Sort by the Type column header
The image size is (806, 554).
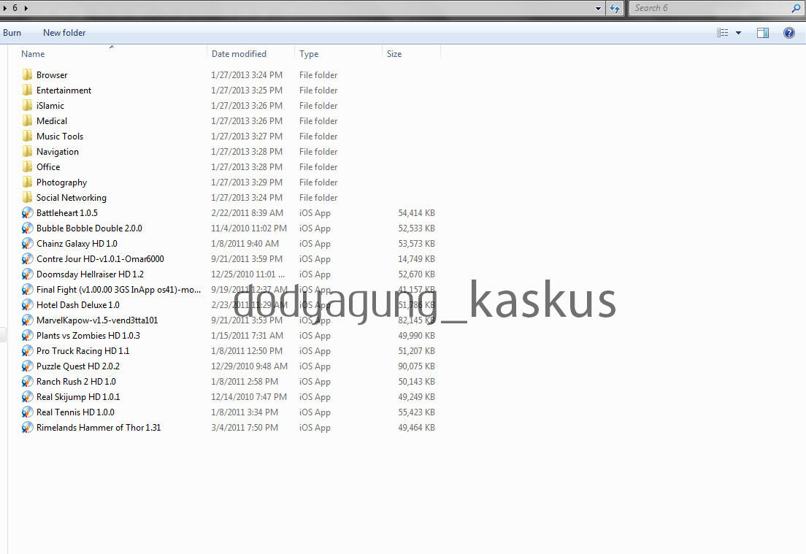(309, 54)
